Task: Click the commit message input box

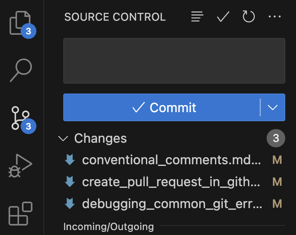Action: (174, 61)
